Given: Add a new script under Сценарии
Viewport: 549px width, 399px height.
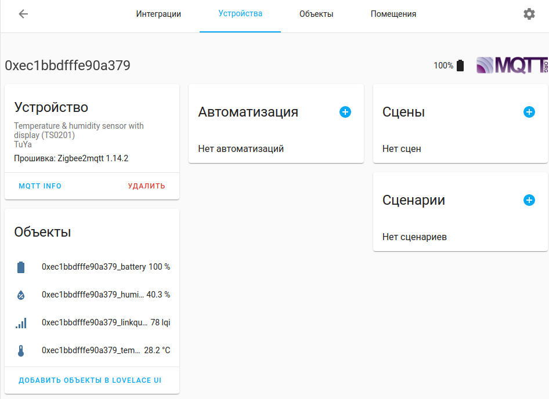Looking at the screenshot, I should 529,200.
